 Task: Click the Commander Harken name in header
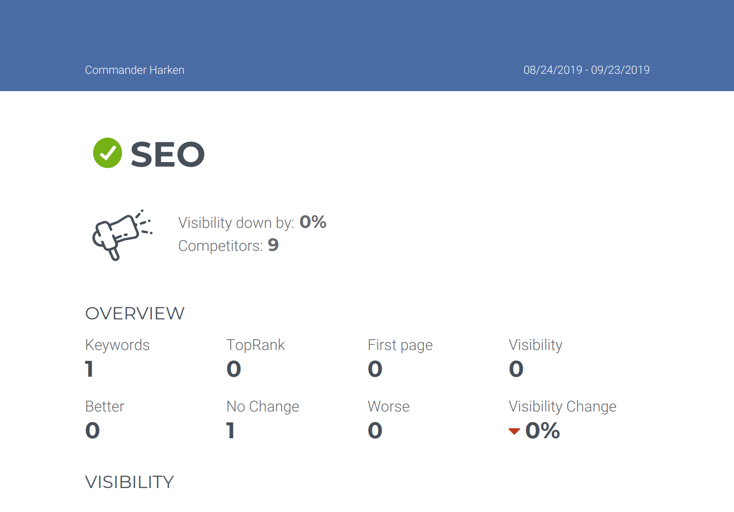134,70
